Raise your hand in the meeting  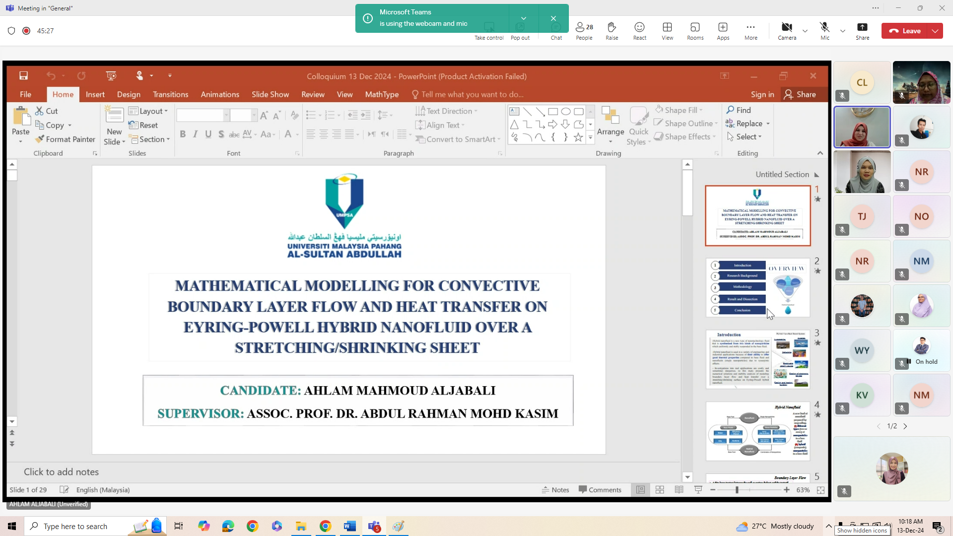pos(612,31)
